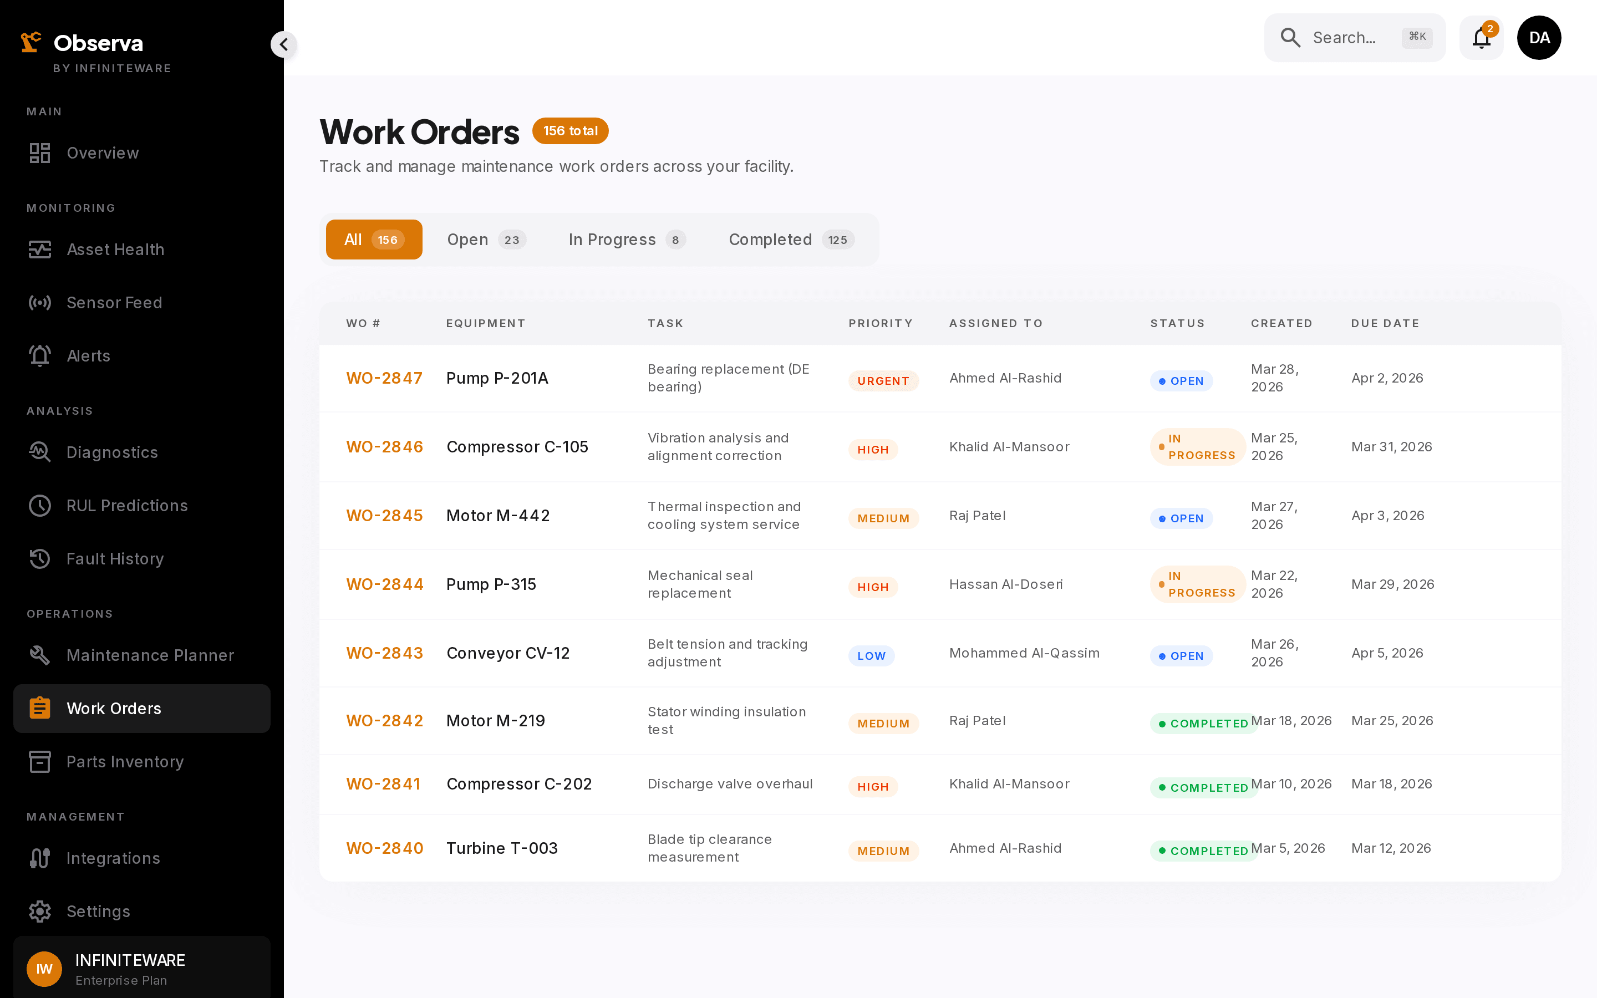Click the STATUS column header
The width and height of the screenshot is (1597, 998).
coord(1177,323)
